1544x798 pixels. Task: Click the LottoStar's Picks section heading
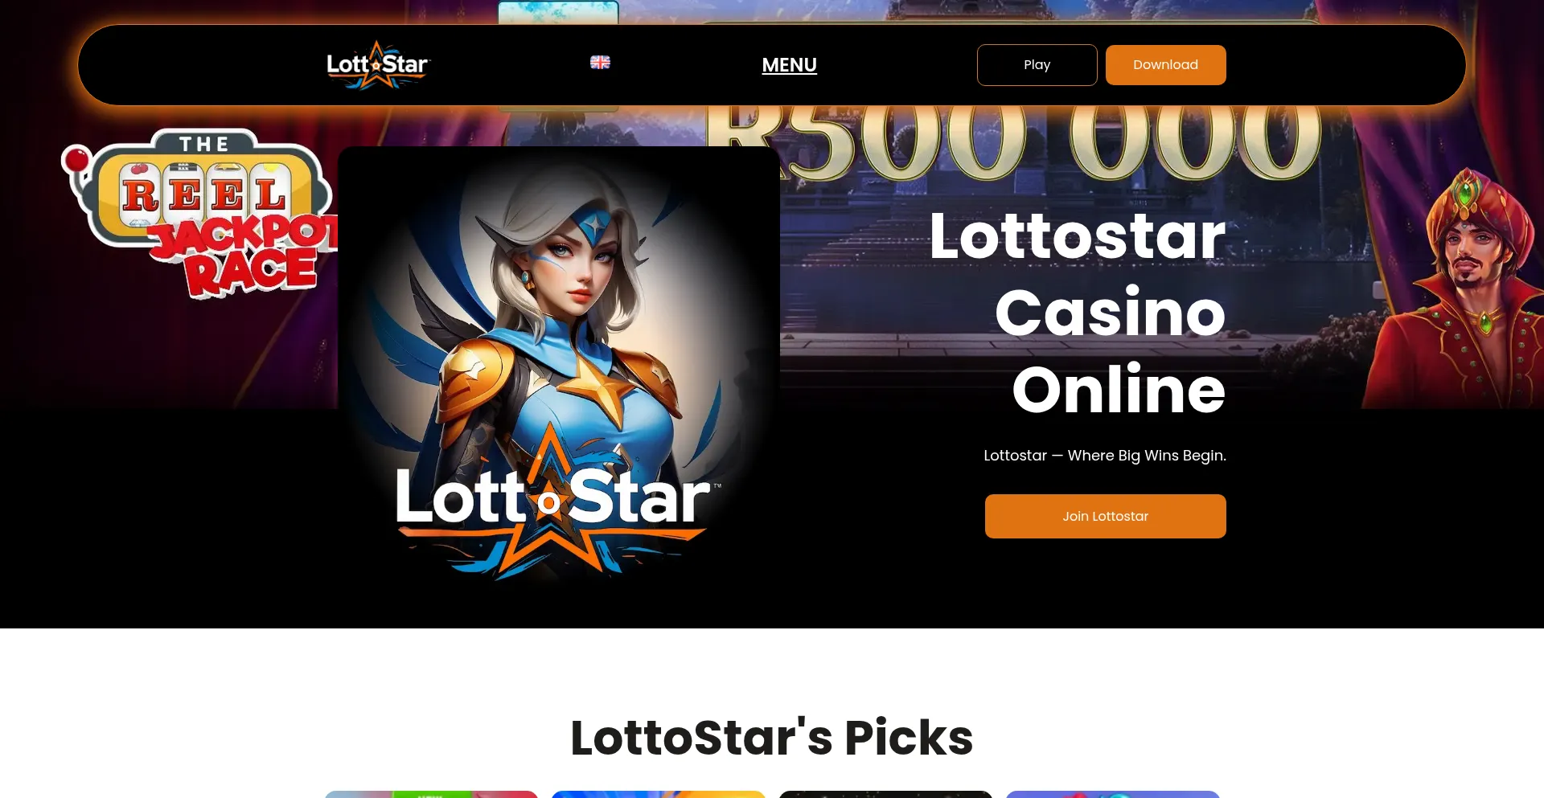772,738
